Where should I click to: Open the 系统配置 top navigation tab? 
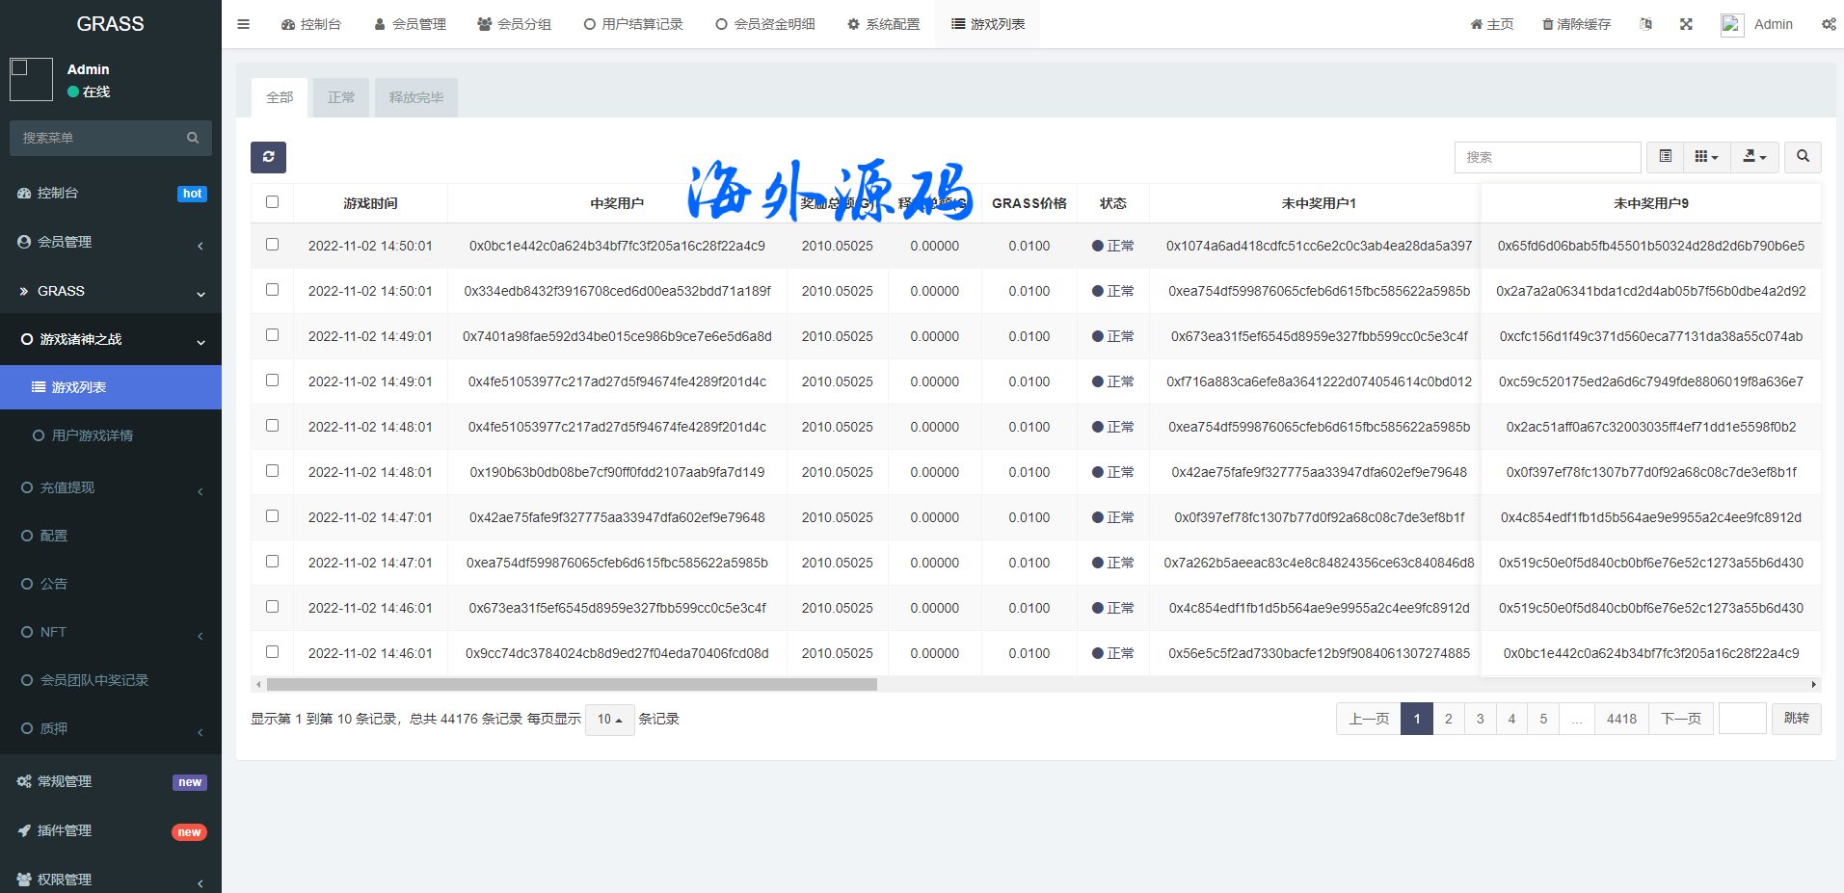coord(883,24)
